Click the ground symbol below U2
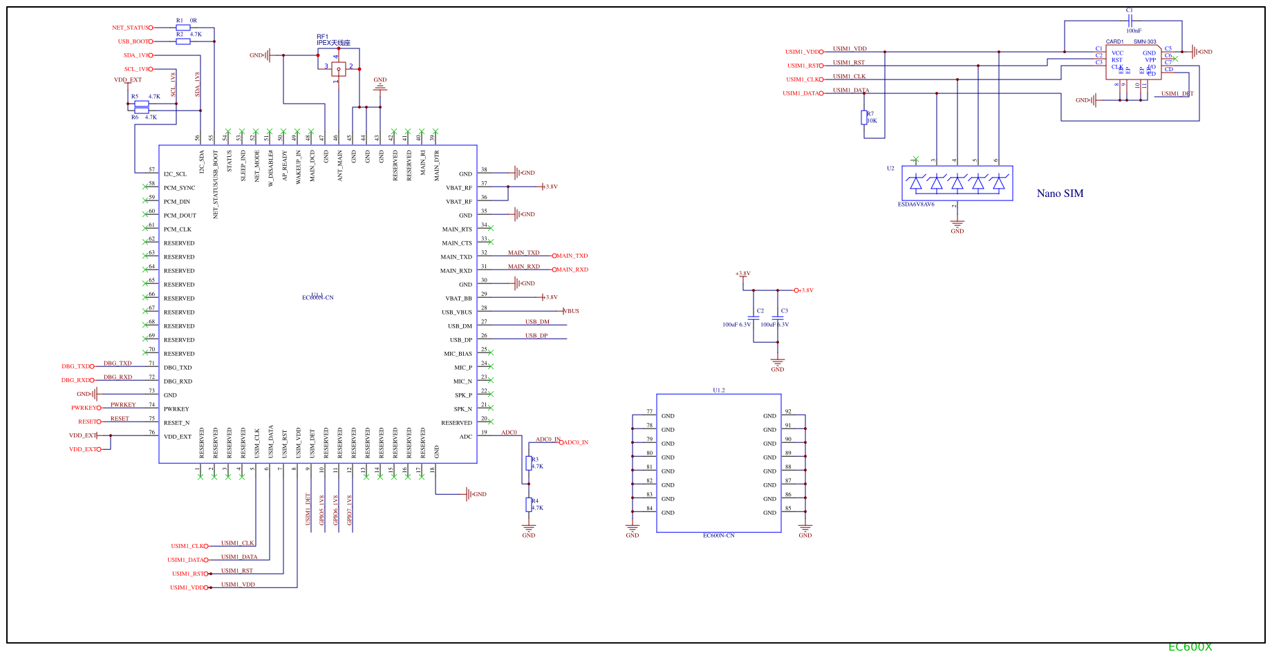 (x=957, y=225)
